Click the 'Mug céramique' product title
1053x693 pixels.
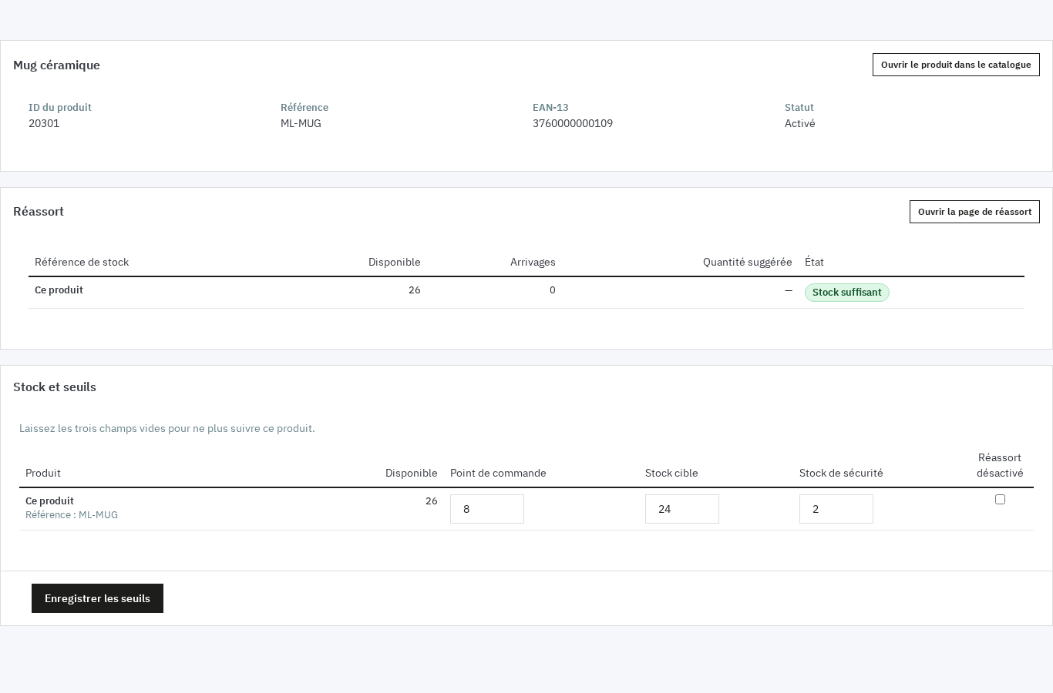pos(56,65)
